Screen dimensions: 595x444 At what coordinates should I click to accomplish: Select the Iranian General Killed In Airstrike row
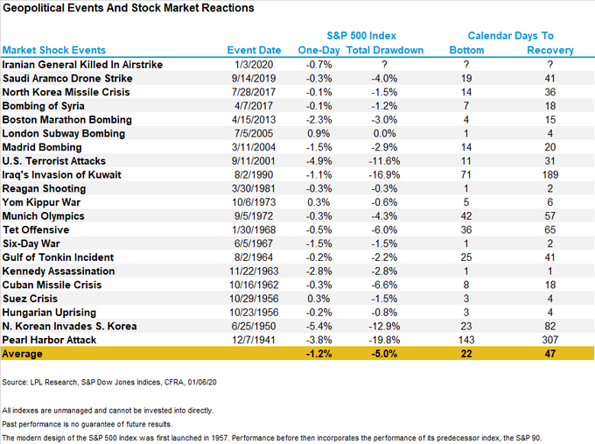click(297, 65)
